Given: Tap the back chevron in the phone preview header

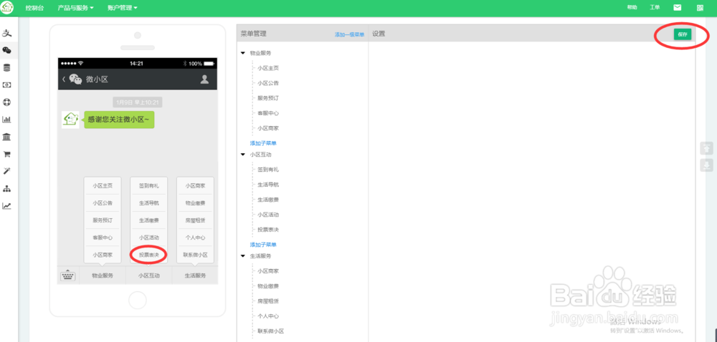Looking at the screenshot, I should click(x=64, y=79).
